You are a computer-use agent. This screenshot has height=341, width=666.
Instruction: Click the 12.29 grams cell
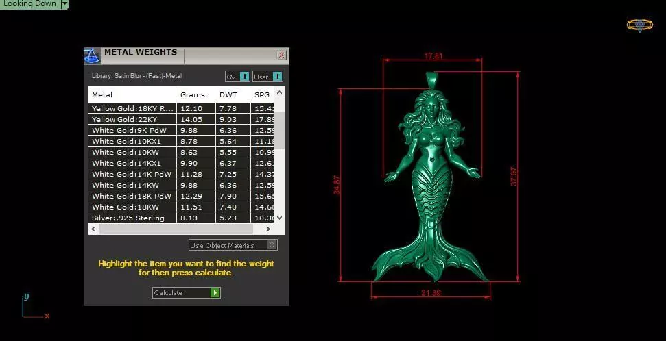[x=195, y=197]
